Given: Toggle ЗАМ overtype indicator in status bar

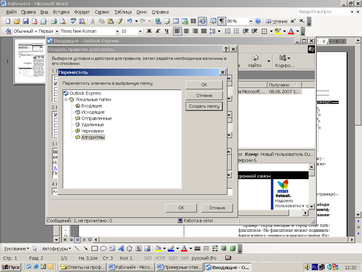Looking at the screenshot, I should (184, 258).
